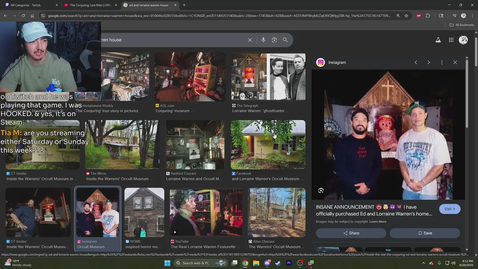
Task: Open the browser side panel icon
Action: pos(441,16)
